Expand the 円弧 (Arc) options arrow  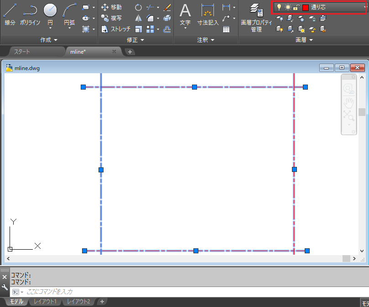pos(69,28)
